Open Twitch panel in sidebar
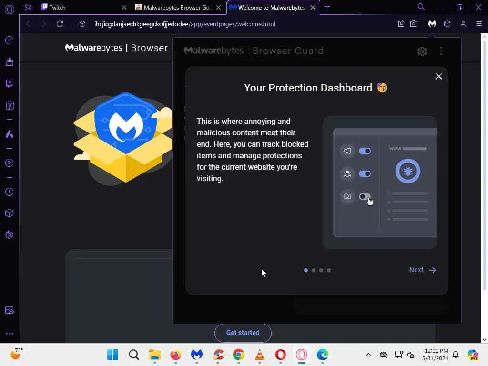 (x=10, y=83)
